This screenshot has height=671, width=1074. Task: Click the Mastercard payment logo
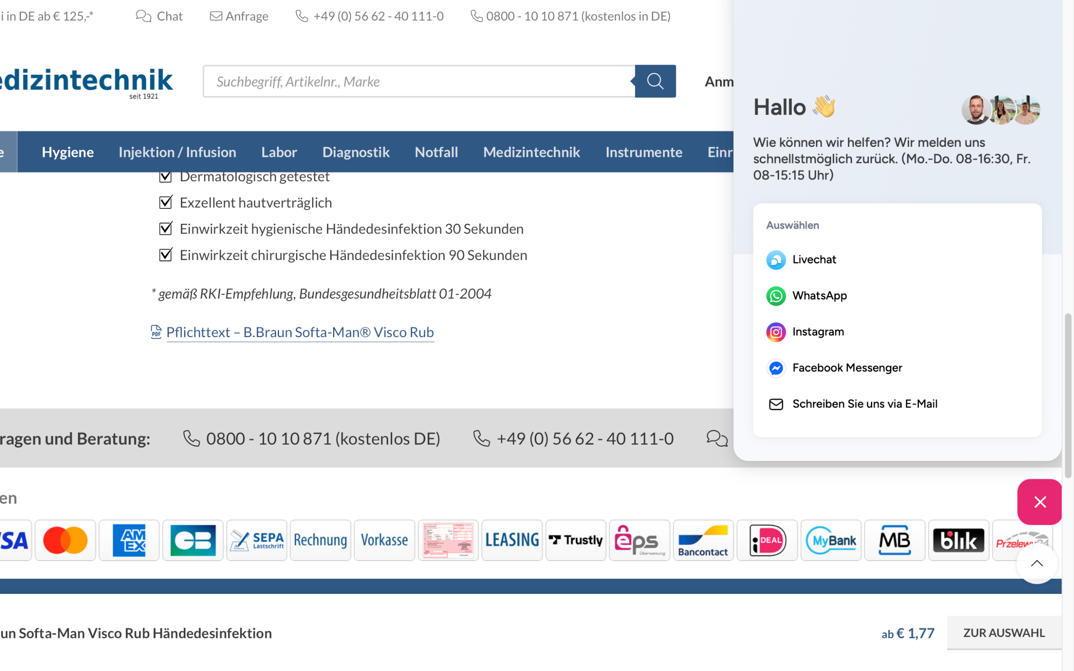point(65,540)
